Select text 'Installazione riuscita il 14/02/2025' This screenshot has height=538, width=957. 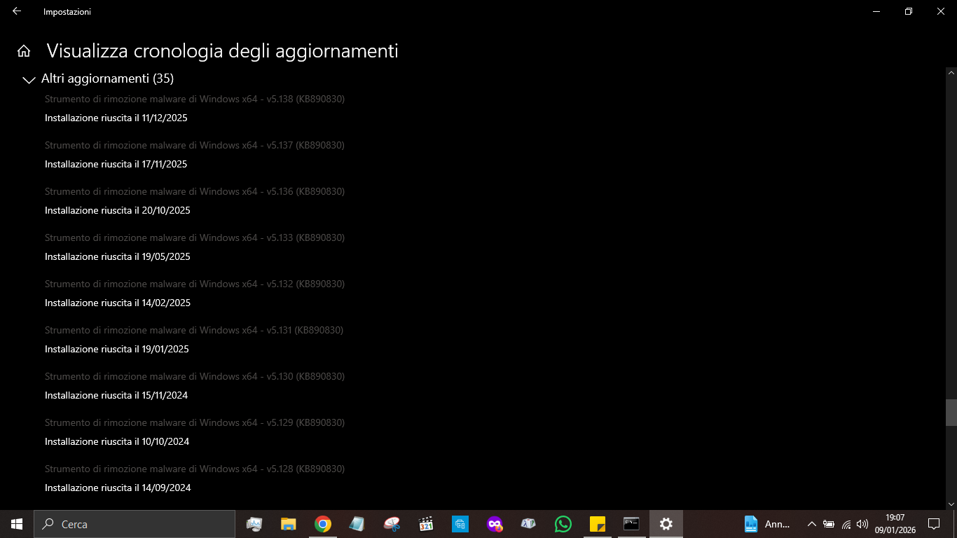tap(118, 303)
